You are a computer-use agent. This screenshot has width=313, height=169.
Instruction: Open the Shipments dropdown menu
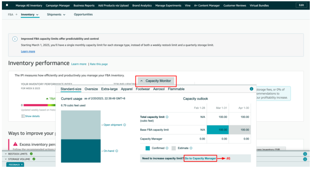pos(56,14)
